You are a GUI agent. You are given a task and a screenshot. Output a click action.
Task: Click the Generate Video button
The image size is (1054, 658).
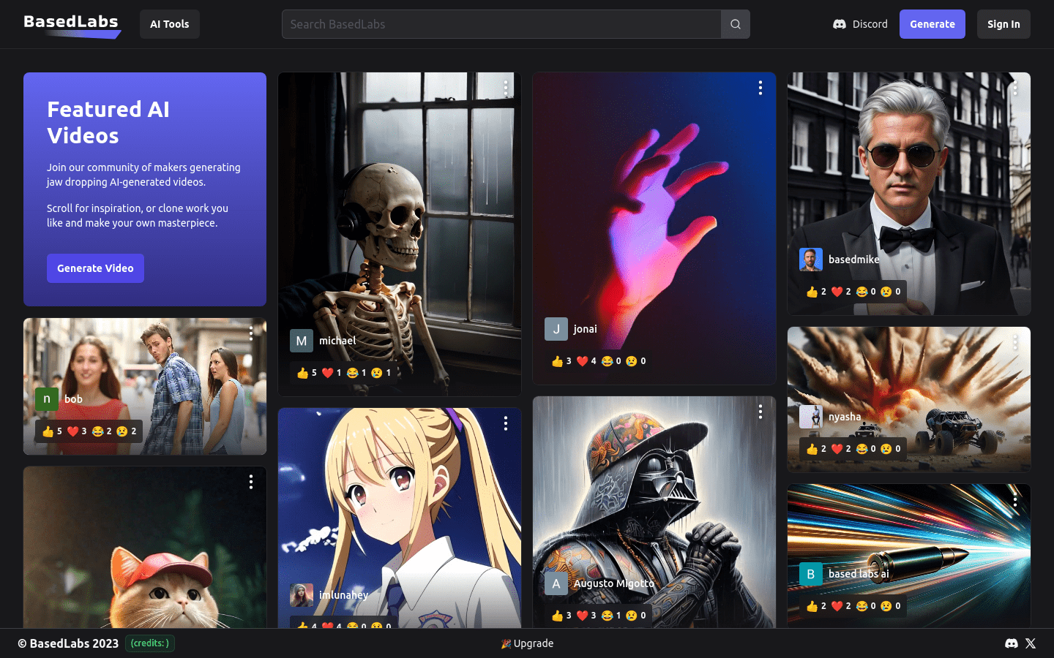pos(95,268)
